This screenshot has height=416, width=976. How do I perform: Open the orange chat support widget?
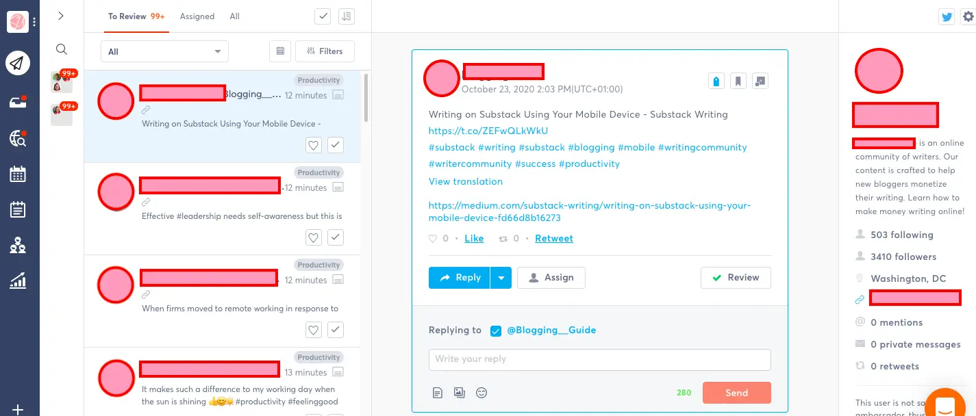point(945,404)
